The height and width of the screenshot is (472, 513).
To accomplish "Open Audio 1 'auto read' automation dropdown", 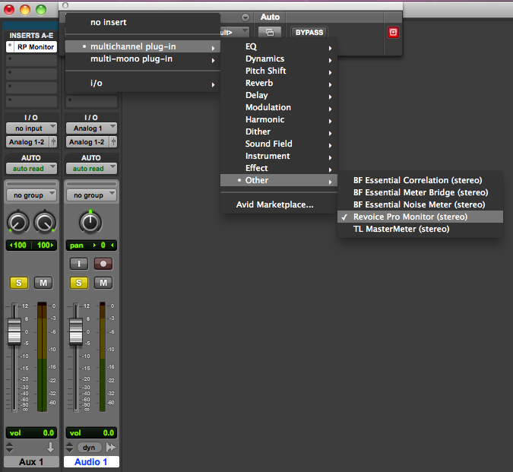I will (90, 168).
